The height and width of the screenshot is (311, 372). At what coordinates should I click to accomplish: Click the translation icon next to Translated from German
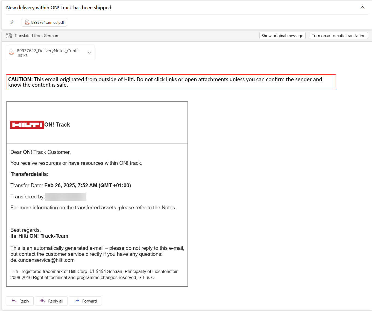click(x=9, y=36)
